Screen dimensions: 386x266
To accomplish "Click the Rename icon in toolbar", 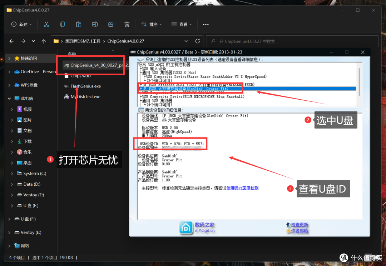I will pos(95,24).
